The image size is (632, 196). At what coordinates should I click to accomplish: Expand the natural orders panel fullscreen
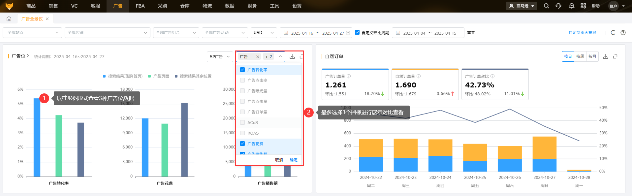coord(615,56)
